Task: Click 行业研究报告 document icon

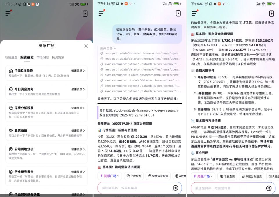Action: [11, 172]
